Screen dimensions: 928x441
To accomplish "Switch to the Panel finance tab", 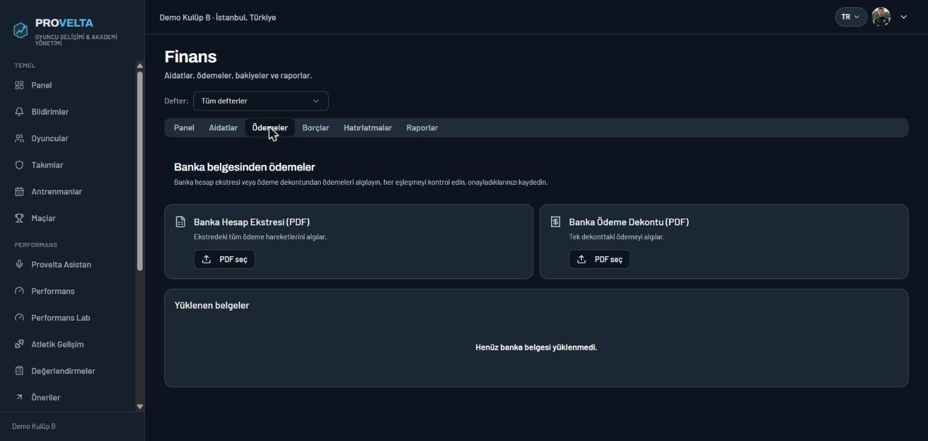I will (184, 127).
